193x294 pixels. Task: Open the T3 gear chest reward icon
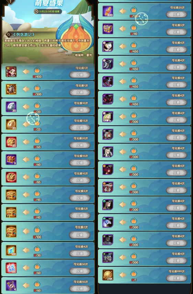click(x=11, y=231)
